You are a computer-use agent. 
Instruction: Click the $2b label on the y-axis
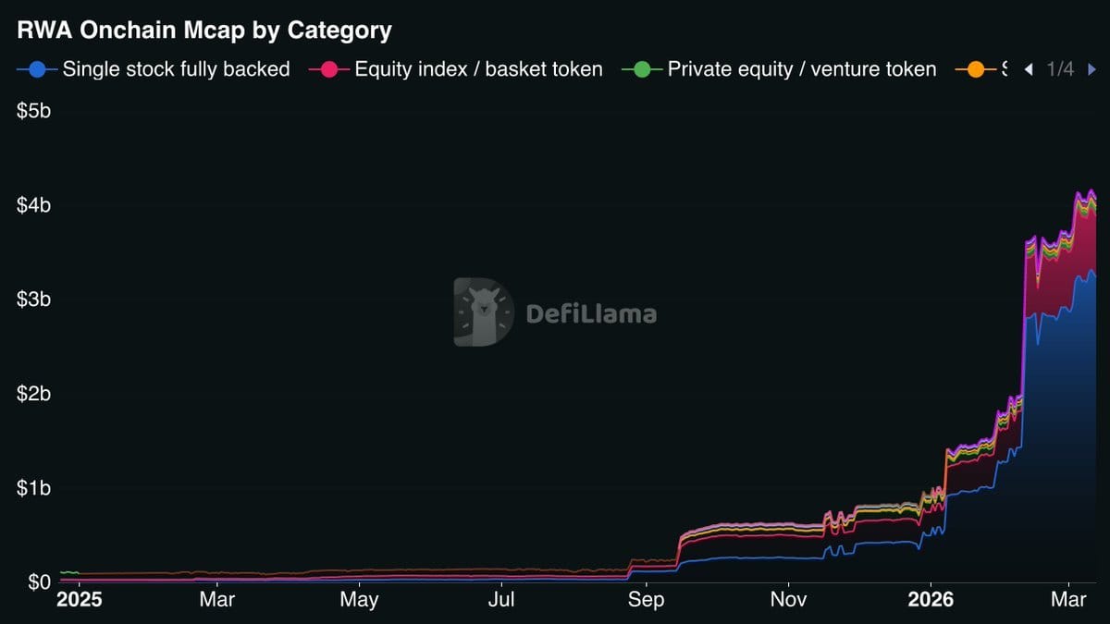pyautogui.click(x=32, y=394)
